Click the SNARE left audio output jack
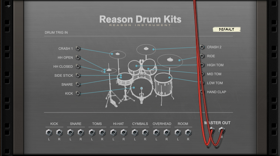 point(70,133)
